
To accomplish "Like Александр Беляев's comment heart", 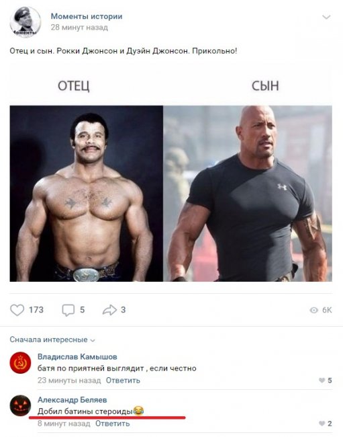I will 322,424.
